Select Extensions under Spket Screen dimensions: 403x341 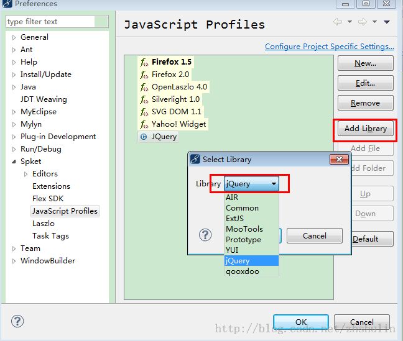point(51,186)
